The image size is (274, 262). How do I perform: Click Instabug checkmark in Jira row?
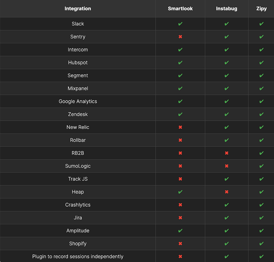(226, 218)
